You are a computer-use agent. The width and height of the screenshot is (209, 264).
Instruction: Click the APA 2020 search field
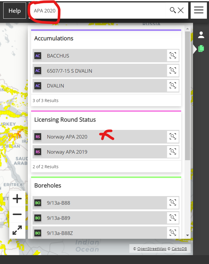point(97,10)
